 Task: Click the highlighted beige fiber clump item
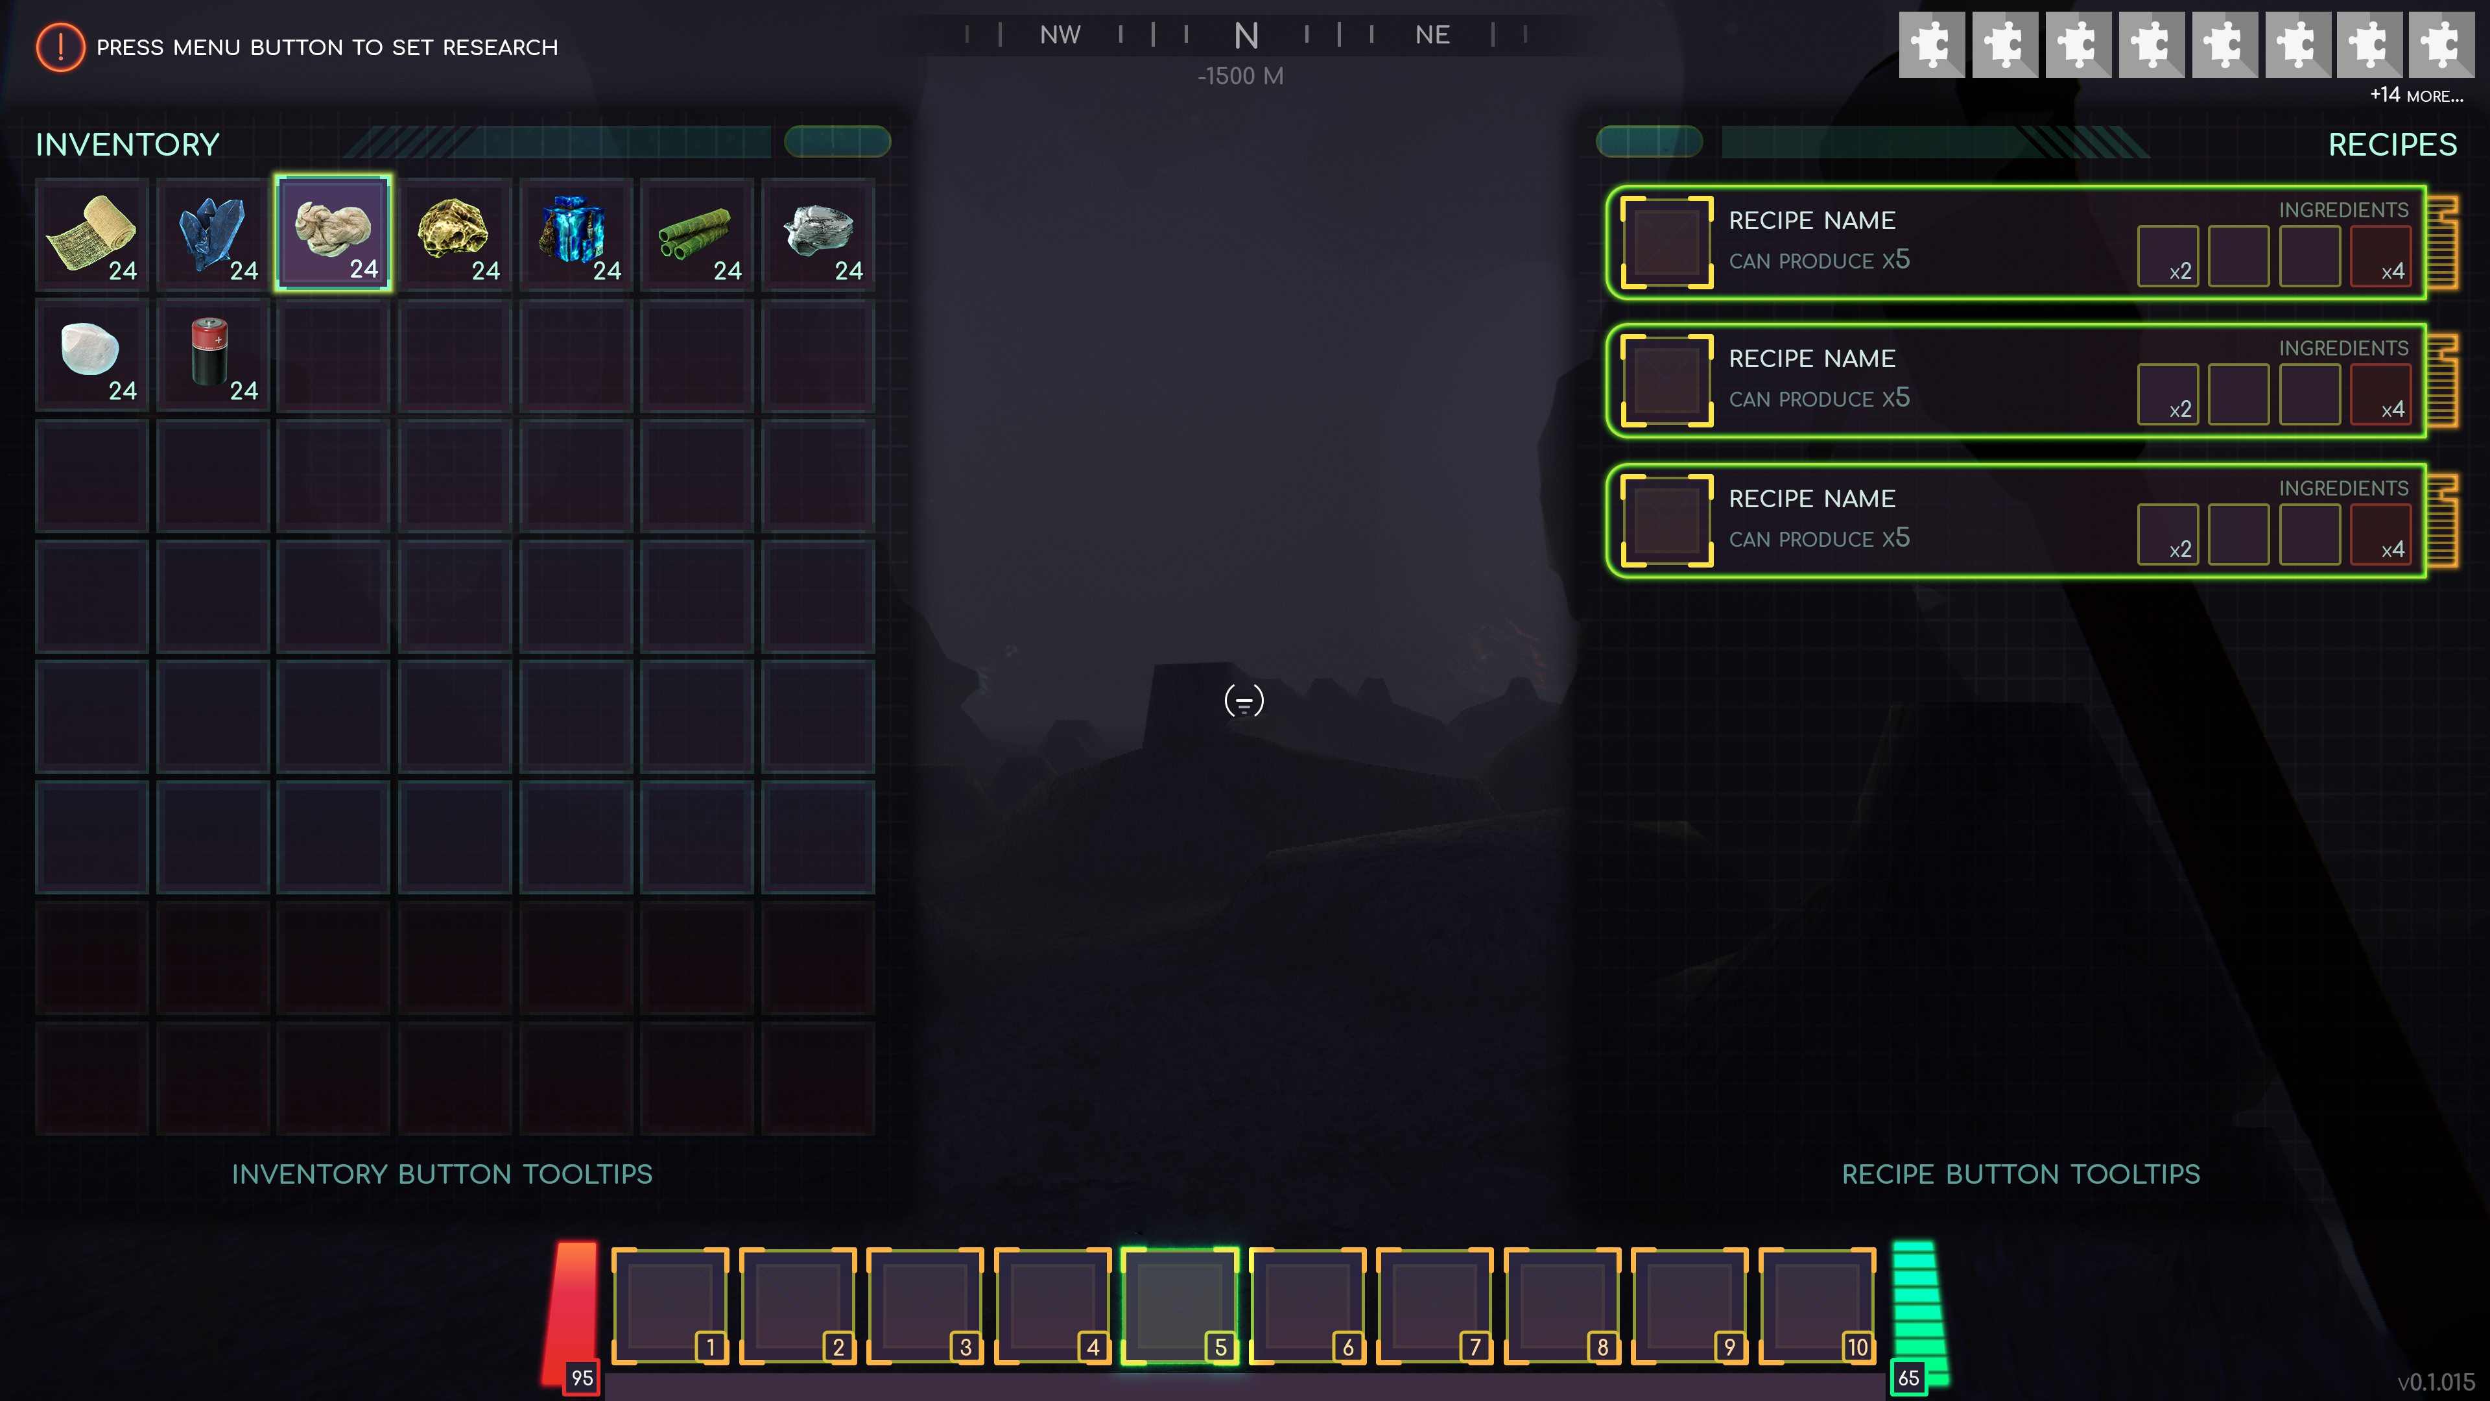[x=333, y=233]
